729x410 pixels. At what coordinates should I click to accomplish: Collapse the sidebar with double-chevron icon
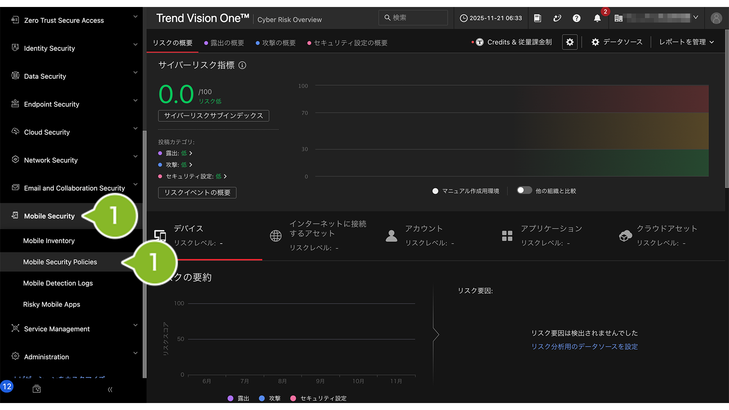point(110,389)
